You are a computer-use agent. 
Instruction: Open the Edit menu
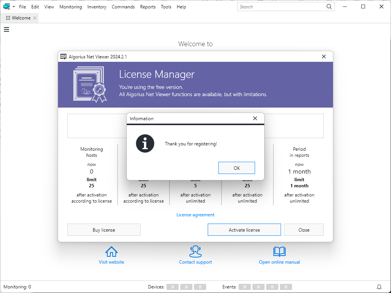tap(35, 7)
